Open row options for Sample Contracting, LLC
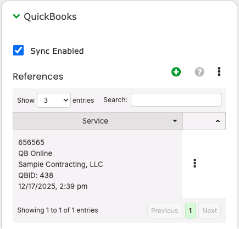Viewport: 239px width, 229px height. 195,163
